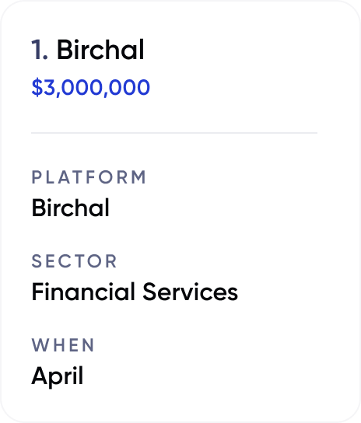This screenshot has width=361, height=423.
Task: Click the WHEN field label
Action: pos(63,345)
